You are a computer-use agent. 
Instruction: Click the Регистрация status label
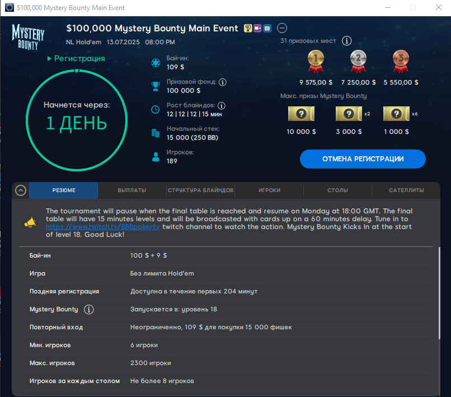point(77,58)
